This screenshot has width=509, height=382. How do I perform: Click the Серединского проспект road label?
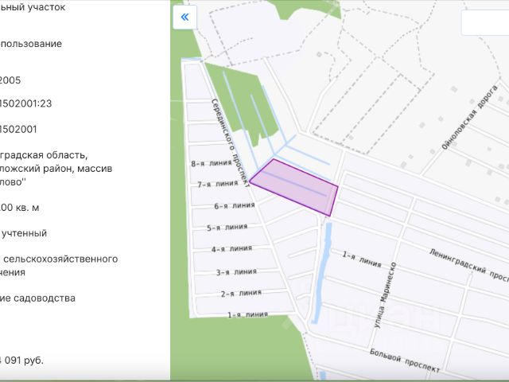231,142
